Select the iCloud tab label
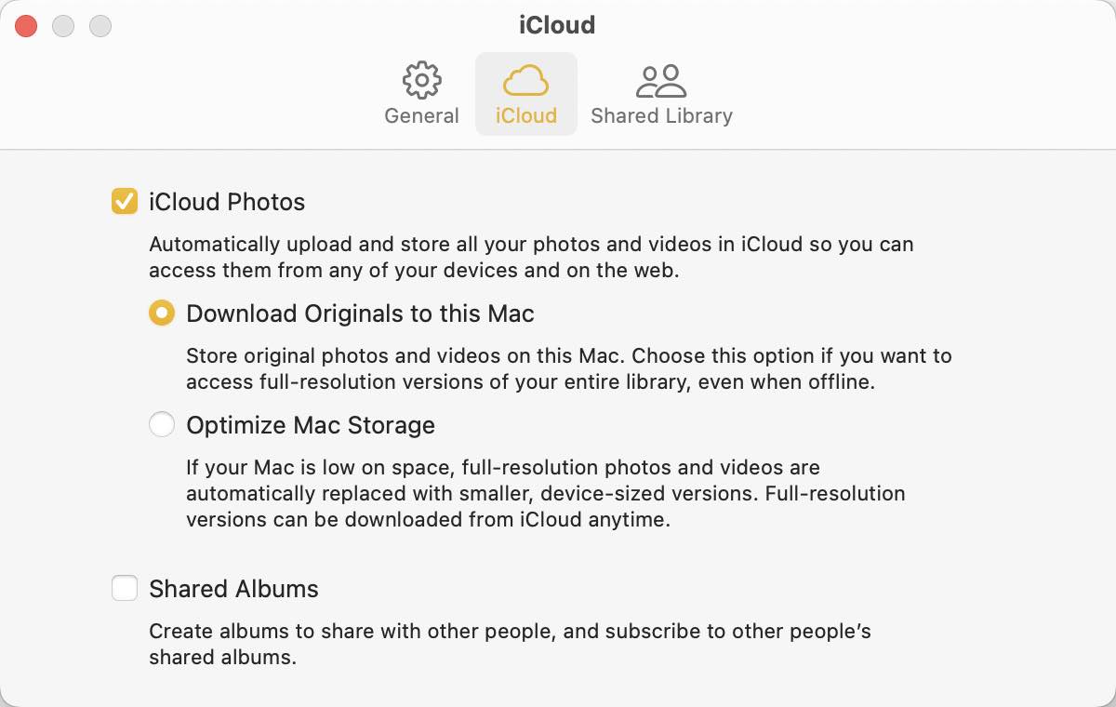Screen dimensions: 1116x707 525,115
